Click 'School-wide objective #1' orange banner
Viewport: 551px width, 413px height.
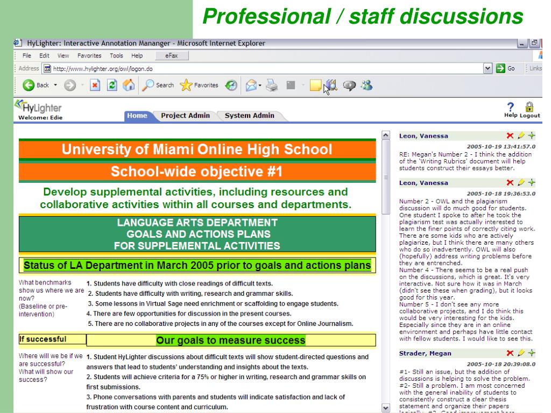click(x=197, y=172)
